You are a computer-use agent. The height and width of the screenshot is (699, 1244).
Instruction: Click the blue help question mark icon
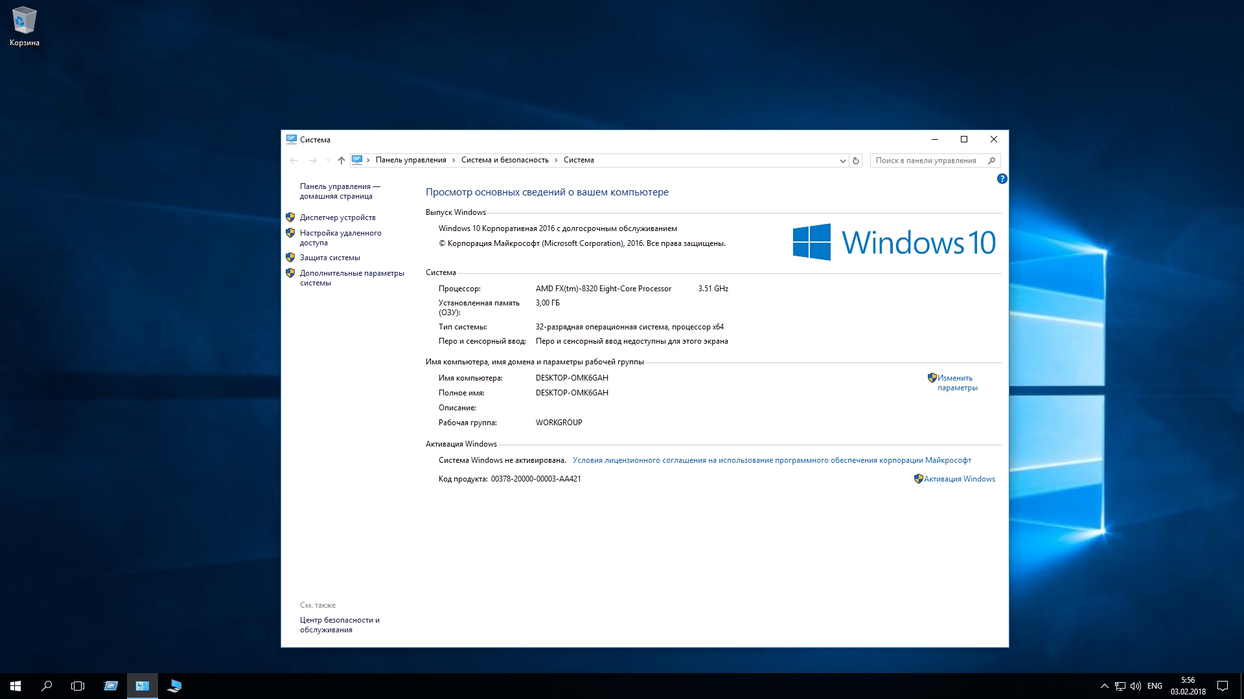(x=1002, y=179)
